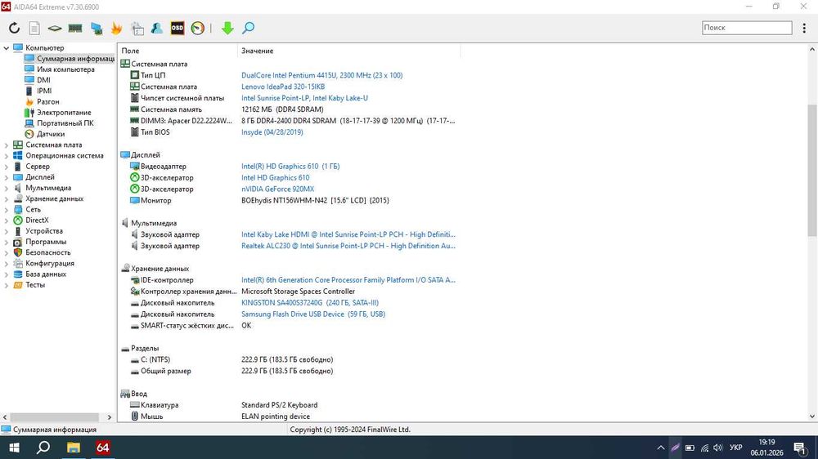Open File Explorer from the taskbar
818x459 pixels.
tap(74, 448)
